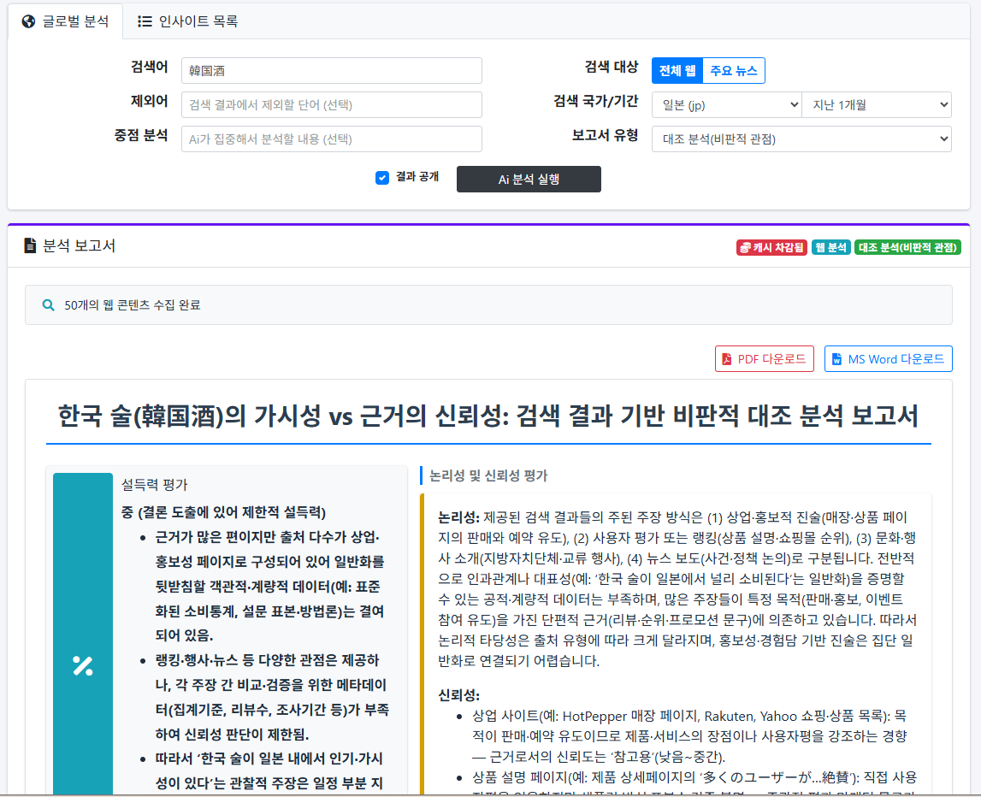Image resolution: width=981 pixels, height=797 pixels.
Task: Click the PDF icon inside PDF 다운로드 button
Action: [727, 358]
